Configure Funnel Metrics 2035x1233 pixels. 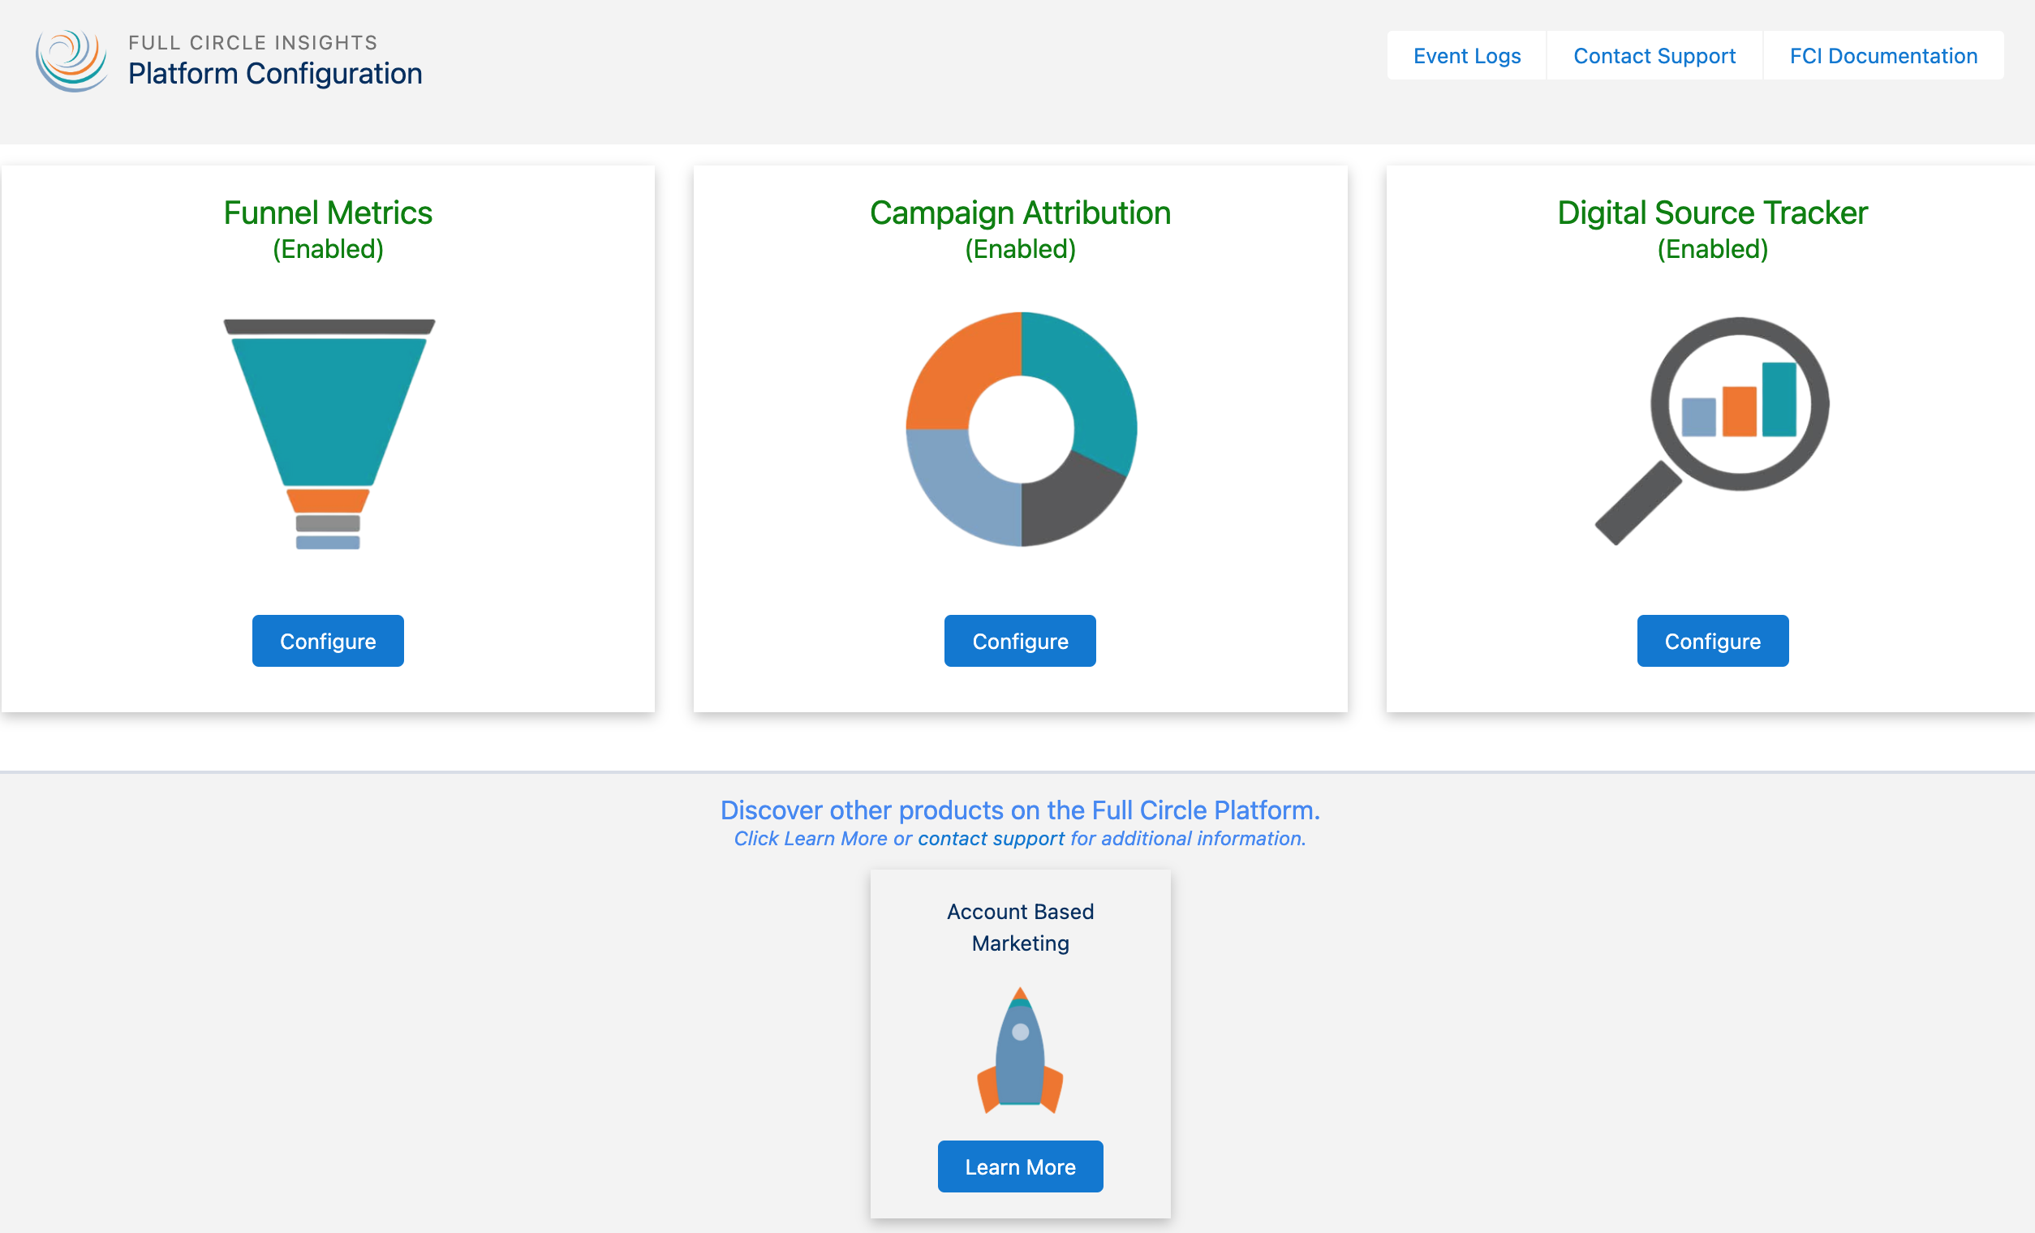click(x=328, y=641)
